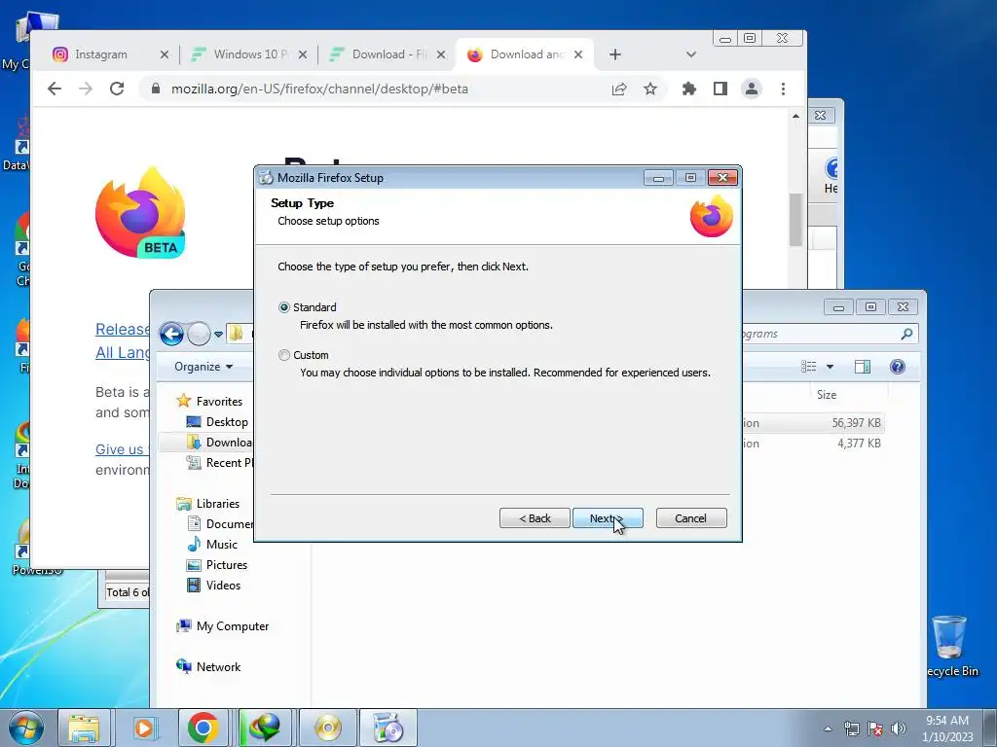This screenshot has height=747, width=997.
Task: Open Explorer recent locations dropdown arrow
Action: coord(218,335)
